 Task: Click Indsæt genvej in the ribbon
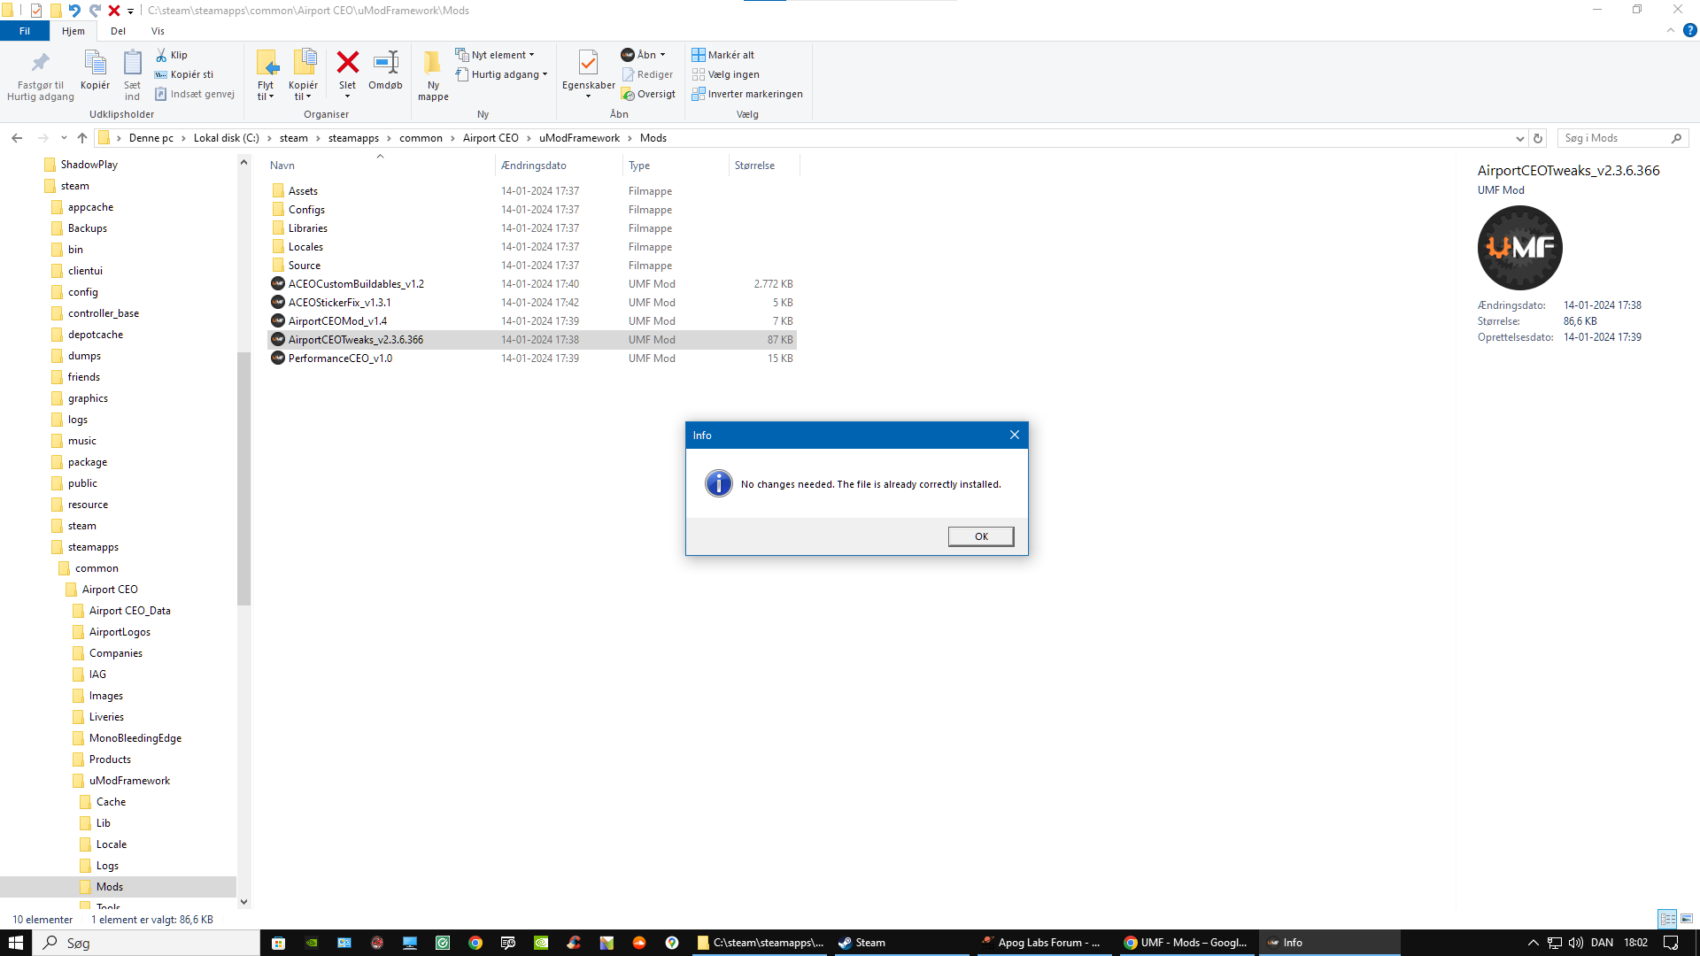(x=195, y=94)
